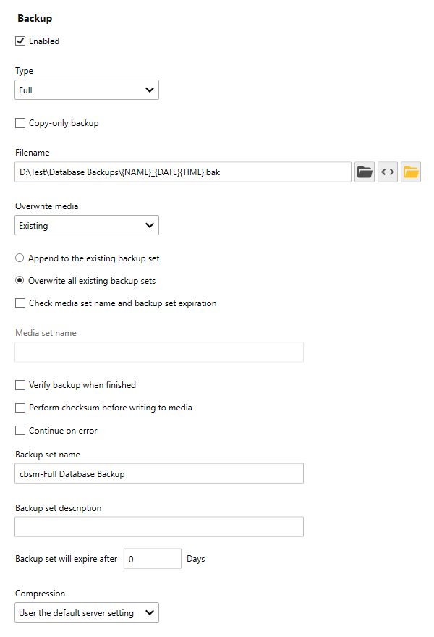Image resolution: width=434 pixels, height=637 pixels.
Task: Click the Backup section heading
Action: point(35,19)
